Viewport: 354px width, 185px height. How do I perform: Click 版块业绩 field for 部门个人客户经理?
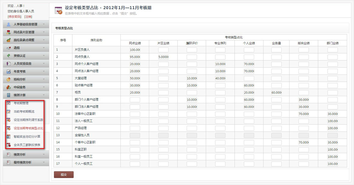(303, 100)
